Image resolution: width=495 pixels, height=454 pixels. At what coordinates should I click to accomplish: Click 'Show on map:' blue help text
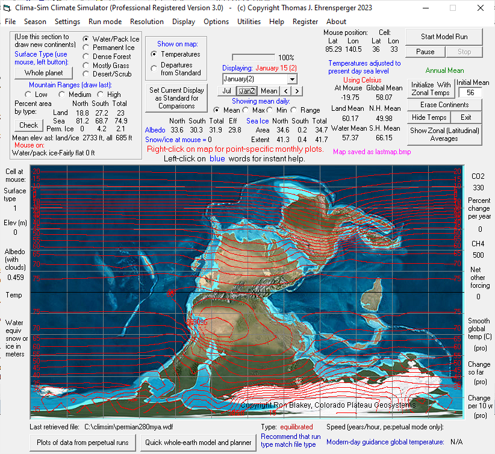(178, 44)
